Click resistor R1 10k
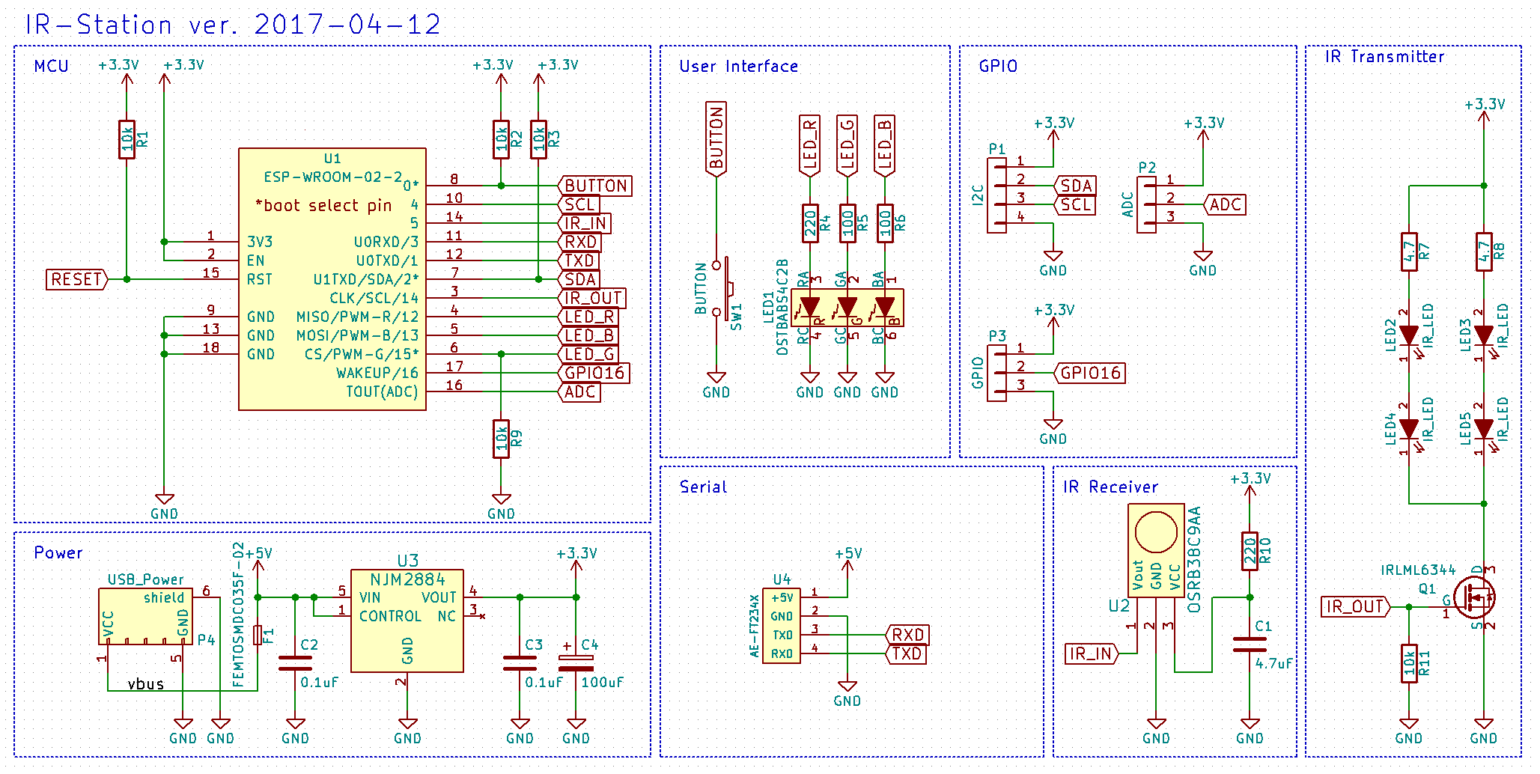Image resolution: width=1540 pixels, height=774 pixels. click(x=127, y=139)
